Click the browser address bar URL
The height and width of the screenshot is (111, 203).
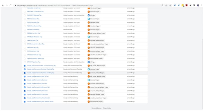click(55, 5)
